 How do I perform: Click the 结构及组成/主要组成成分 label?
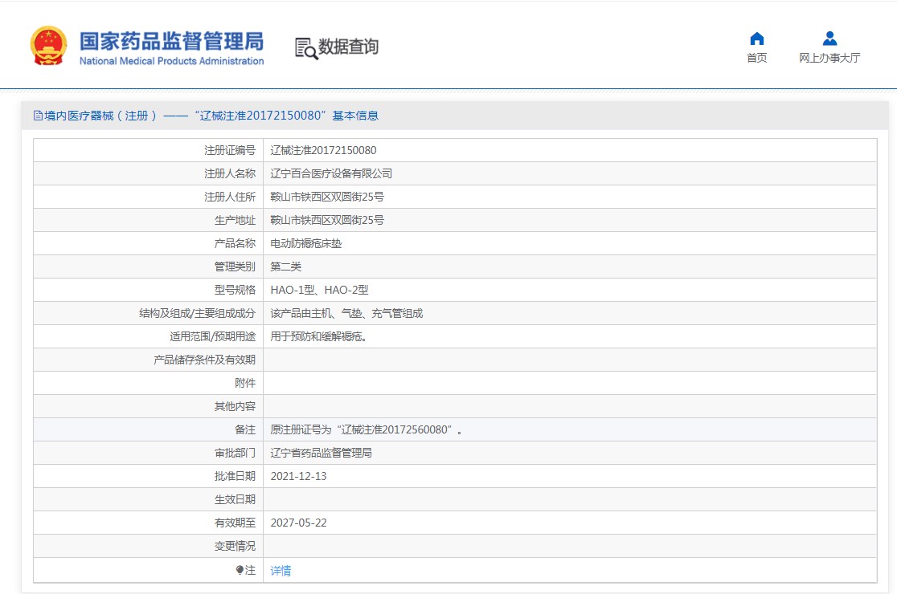(198, 314)
